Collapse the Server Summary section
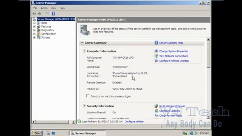This screenshot has height=136, width=242. pyautogui.click(x=82, y=43)
